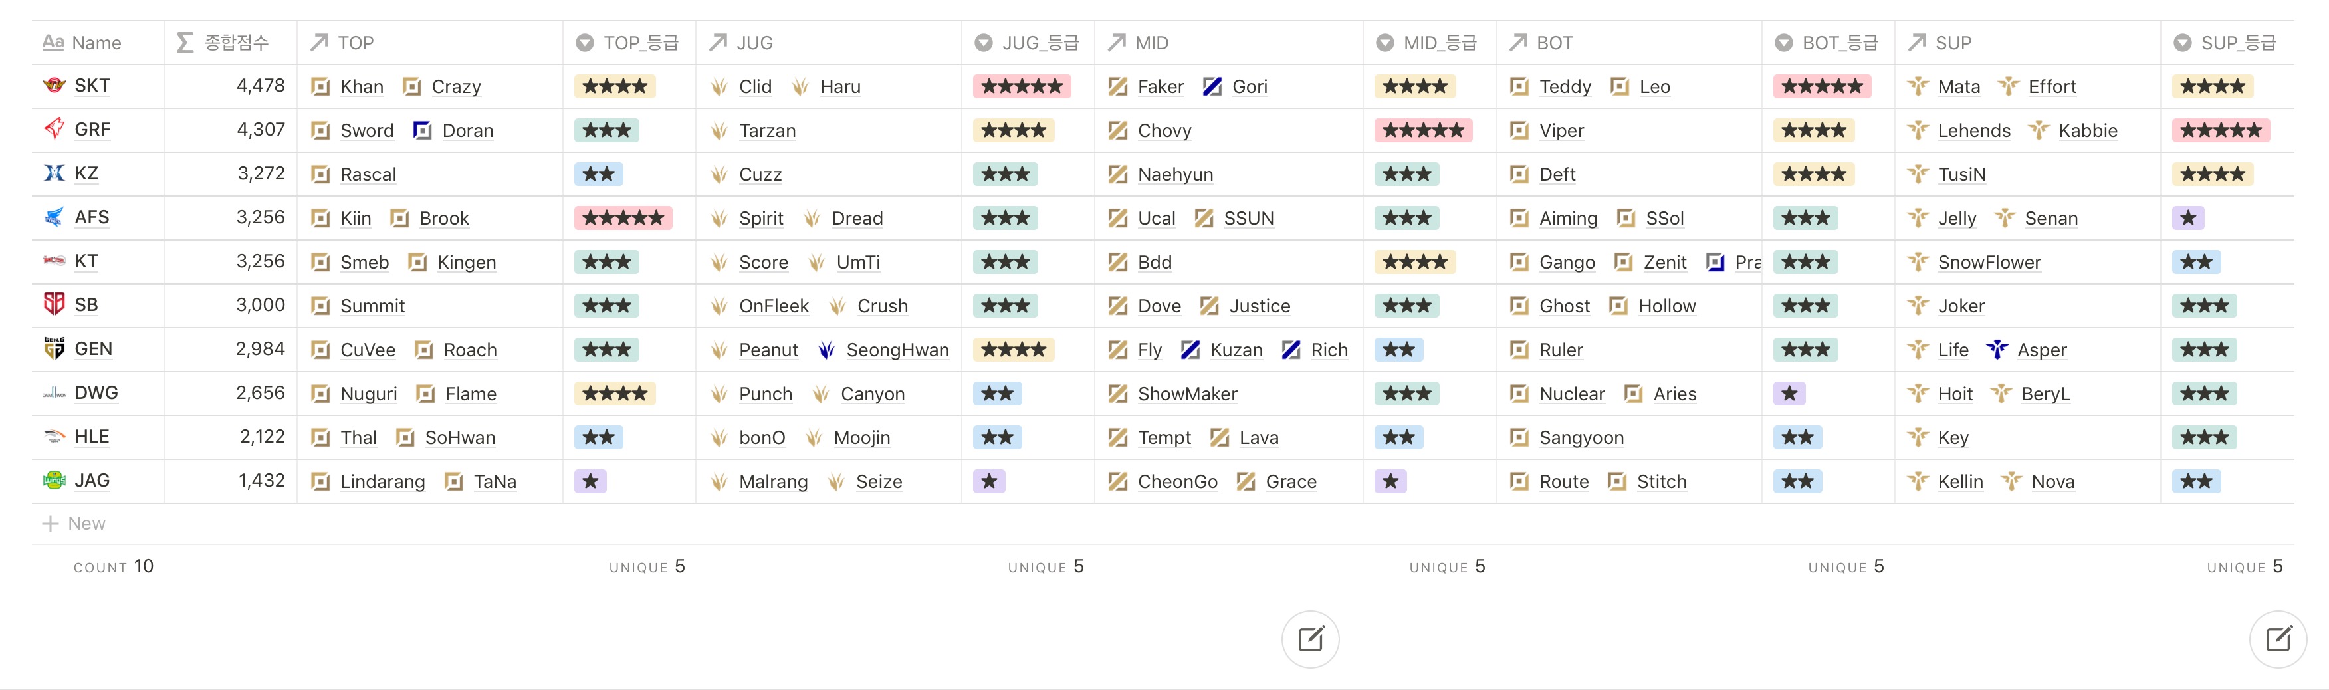The image size is (2329, 690).
Task: Click the SB team logo icon
Action: (x=55, y=304)
